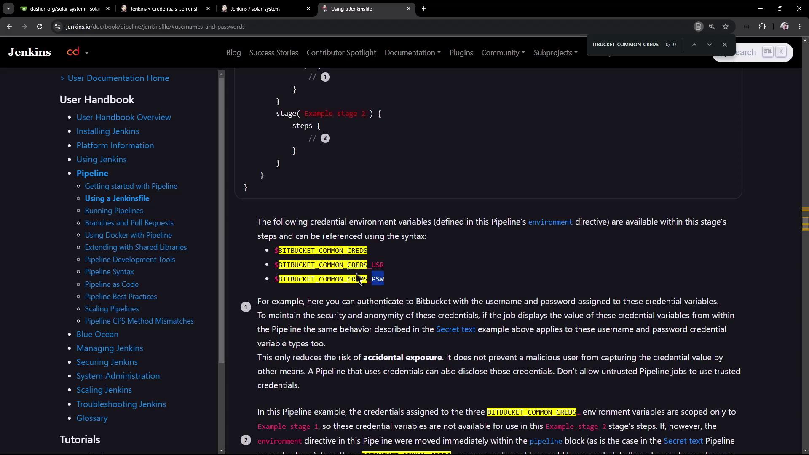Open the Pipeline Syntax sidebar link
This screenshot has height=455, width=809.
109,272
